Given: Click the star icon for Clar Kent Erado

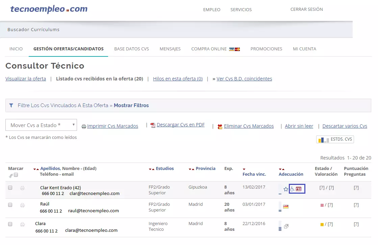Looking at the screenshot, I should pos(286,189).
